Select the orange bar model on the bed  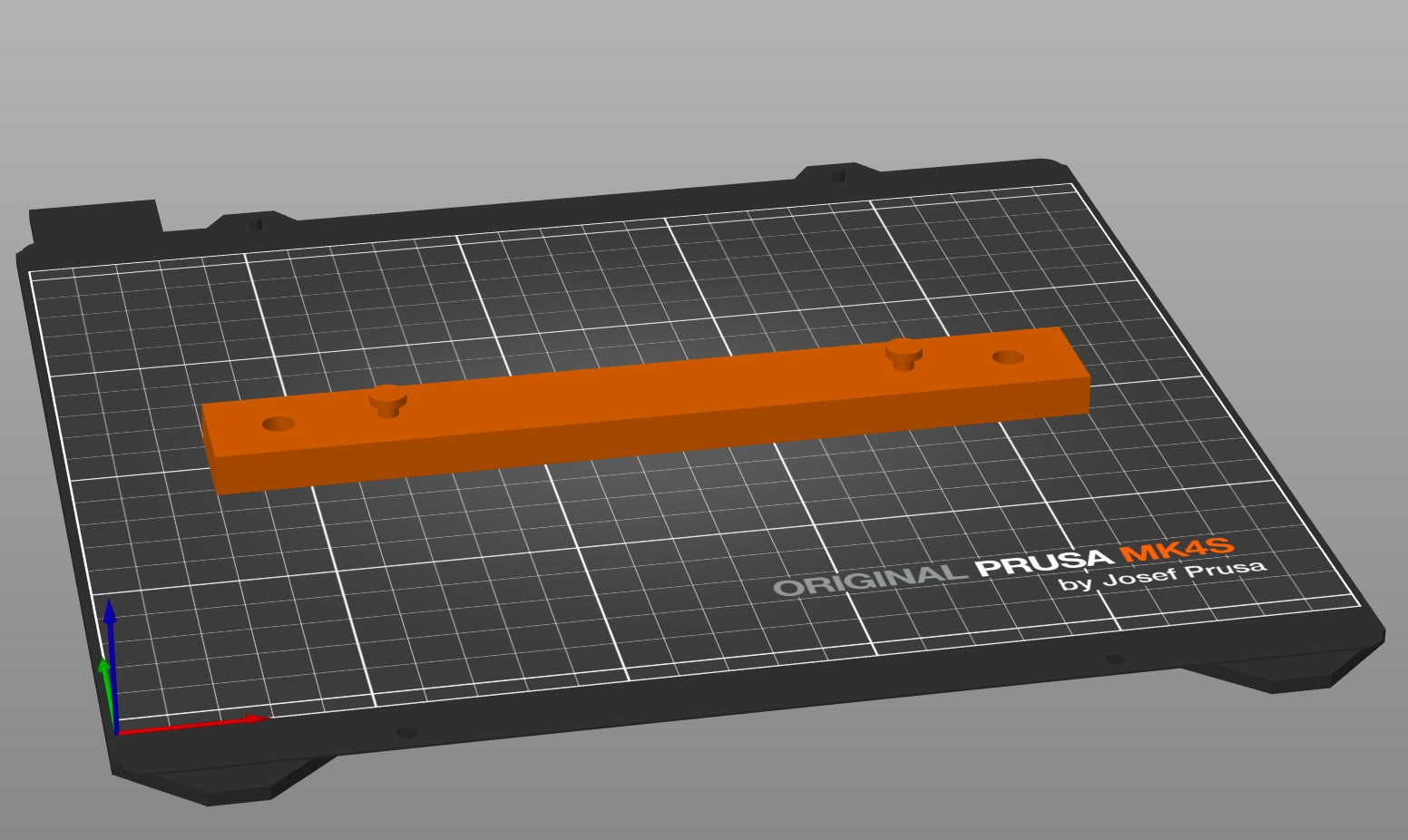646,410
